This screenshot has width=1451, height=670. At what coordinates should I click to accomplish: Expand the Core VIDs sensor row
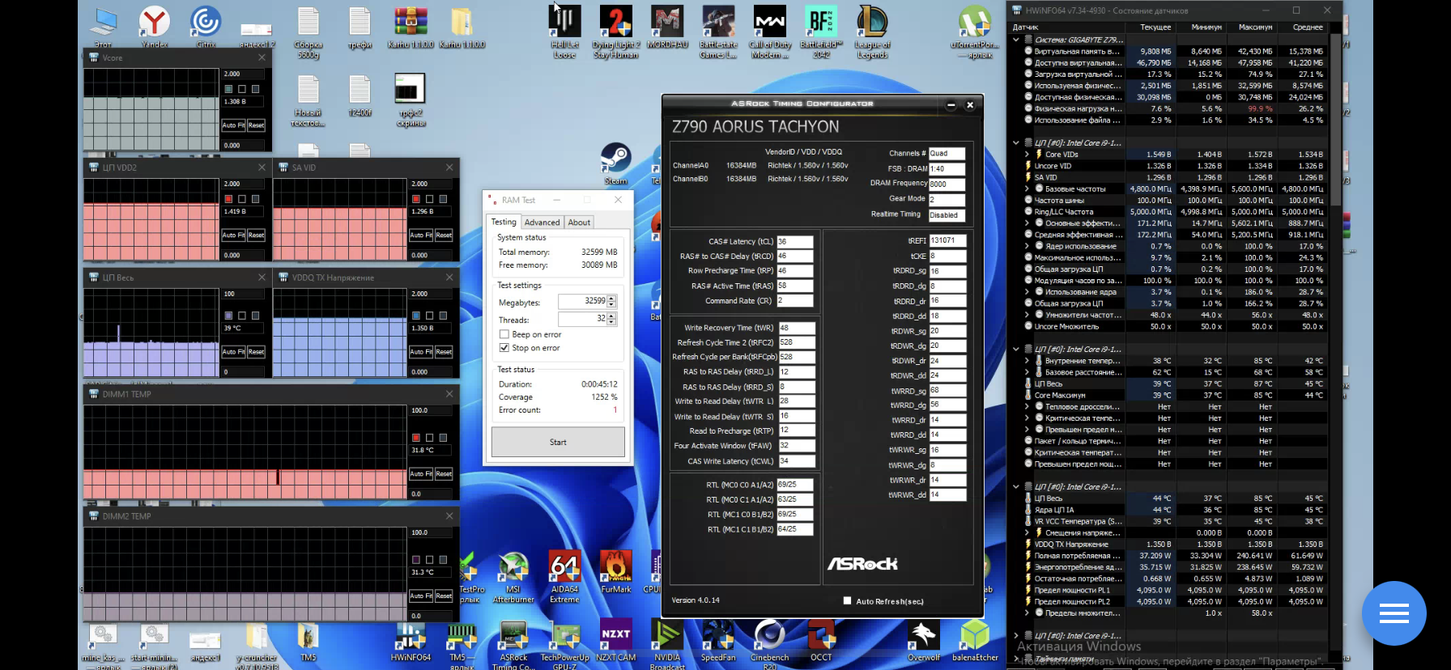pos(1027,155)
